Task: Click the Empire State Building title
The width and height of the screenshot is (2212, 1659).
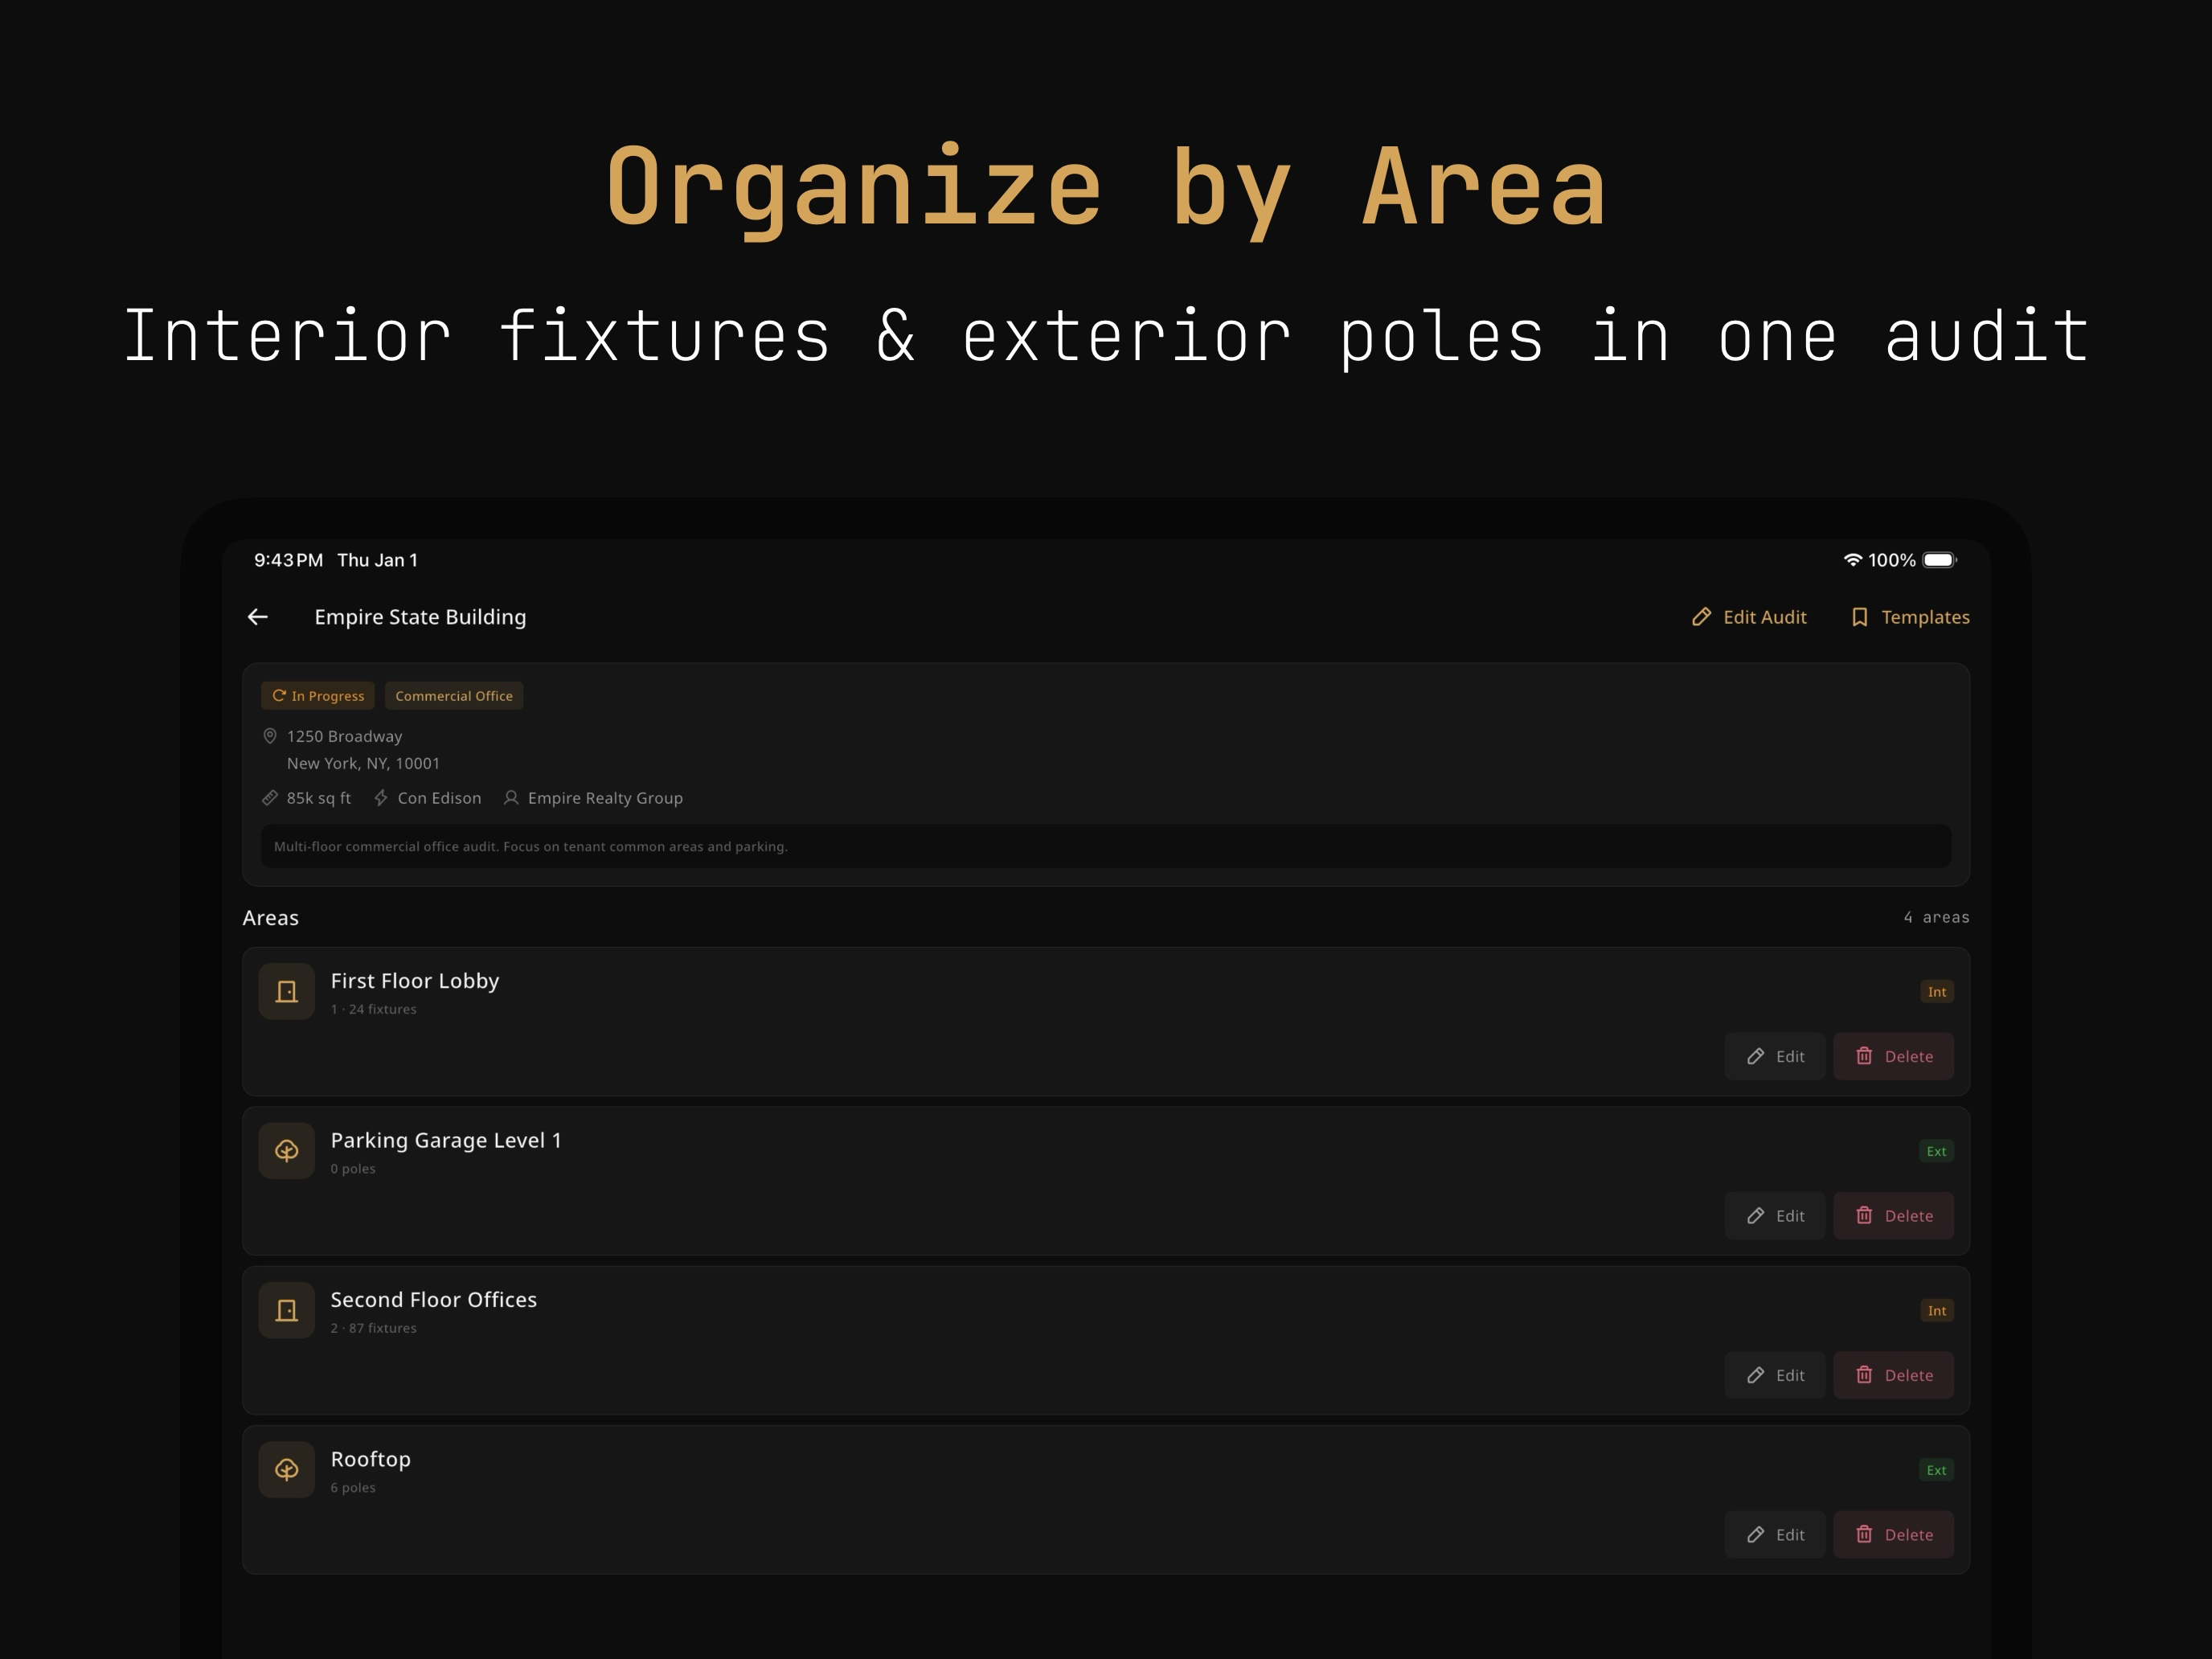Action: pyautogui.click(x=420, y=617)
